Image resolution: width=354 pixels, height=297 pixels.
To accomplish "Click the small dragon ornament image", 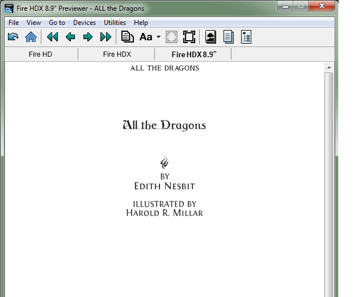I will pos(165,162).
